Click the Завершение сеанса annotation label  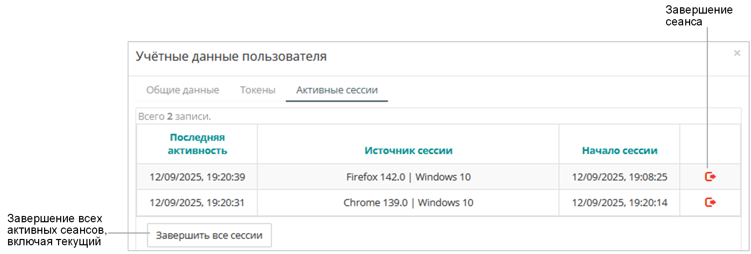pos(699,16)
